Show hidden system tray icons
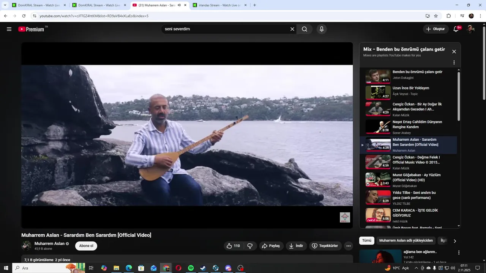Viewport: 486px width, 273px height. (417, 268)
